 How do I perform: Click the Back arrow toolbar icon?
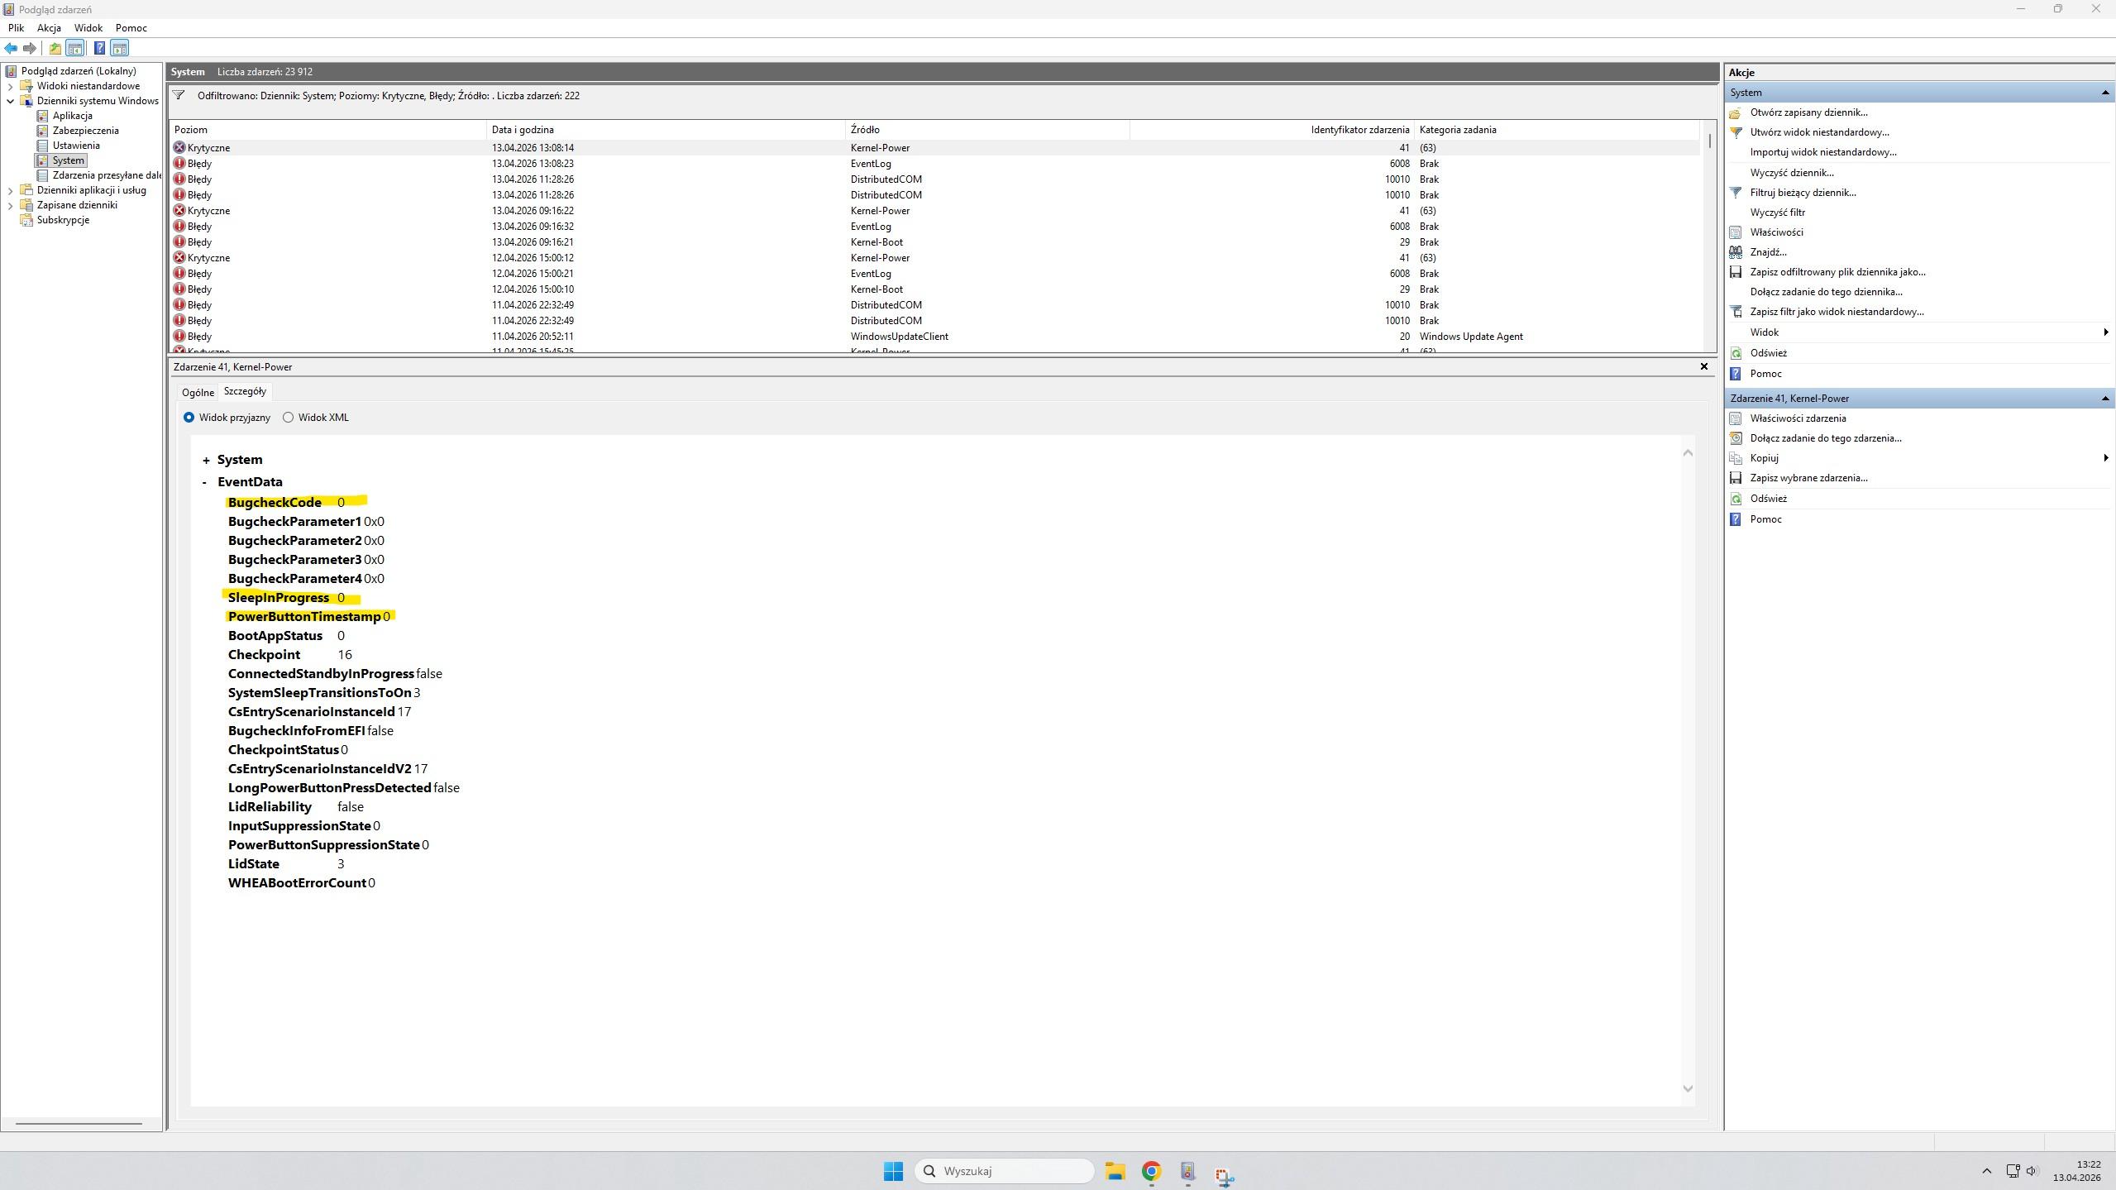(11, 48)
